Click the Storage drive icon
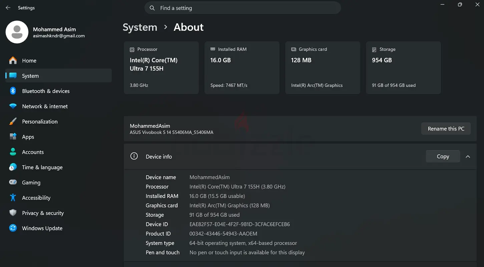Image resolution: width=484 pixels, height=267 pixels. tap(374, 49)
